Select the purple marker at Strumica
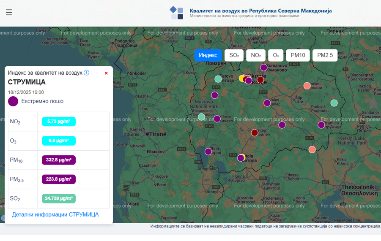Screen dimensions: 381x241 (321, 125)
